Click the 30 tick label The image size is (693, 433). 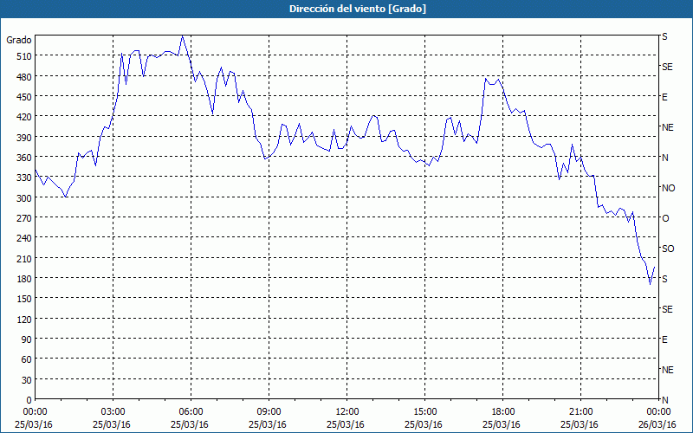pyautogui.click(x=27, y=380)
